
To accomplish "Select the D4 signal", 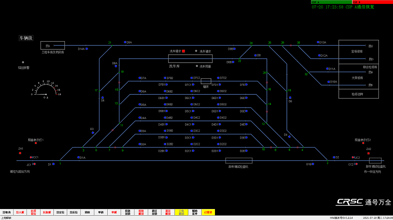I will [289, 137].
